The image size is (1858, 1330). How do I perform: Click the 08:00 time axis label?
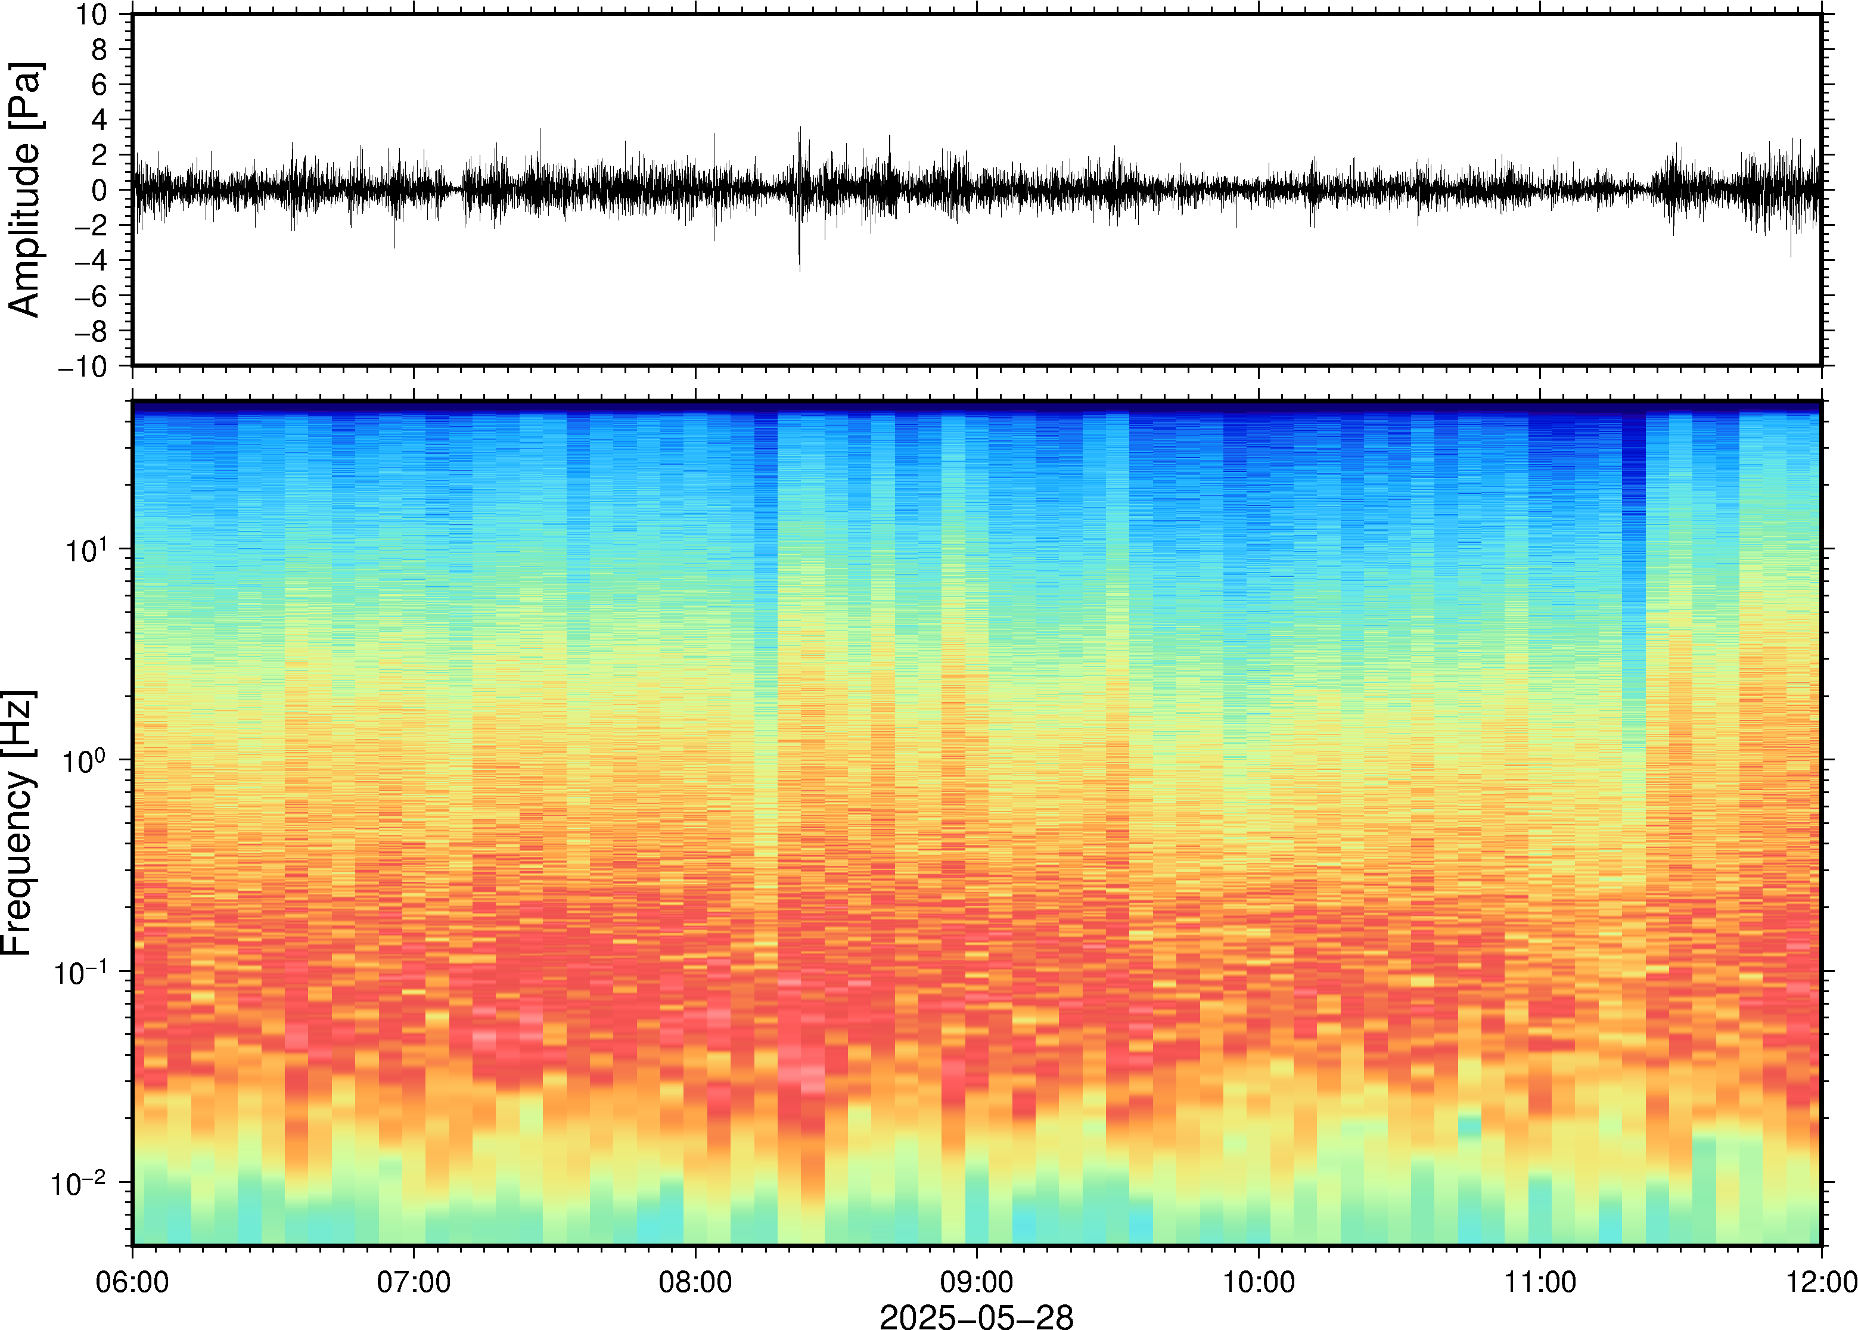[x=695, y=1282]
